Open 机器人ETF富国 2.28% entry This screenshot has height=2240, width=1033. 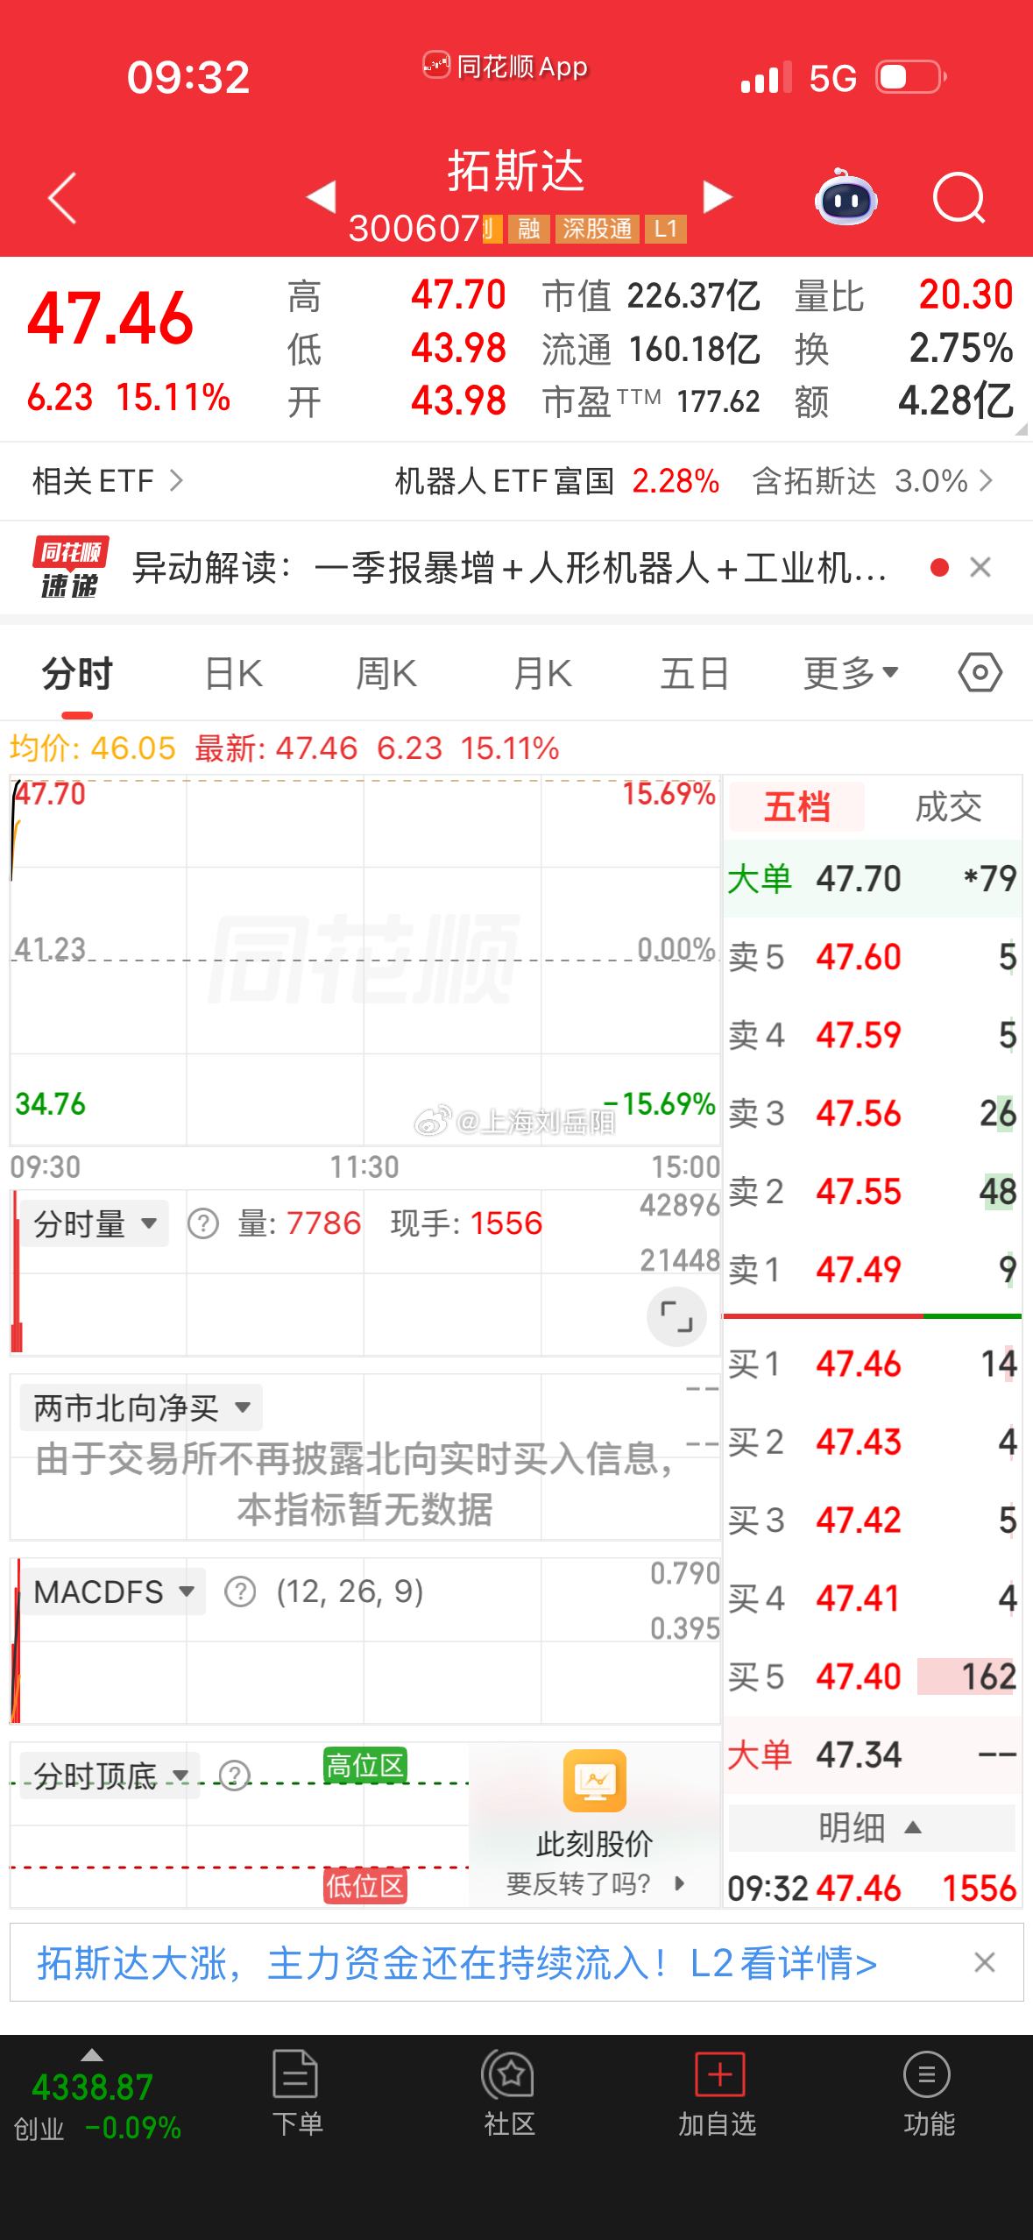pyautogui.click(x=557, y=481)
